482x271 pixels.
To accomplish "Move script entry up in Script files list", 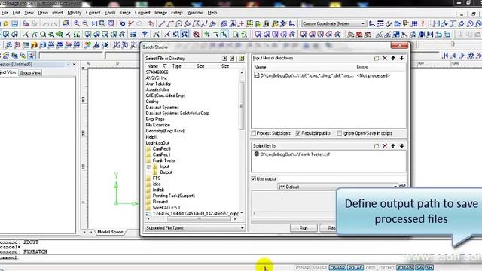I will 393,146.
